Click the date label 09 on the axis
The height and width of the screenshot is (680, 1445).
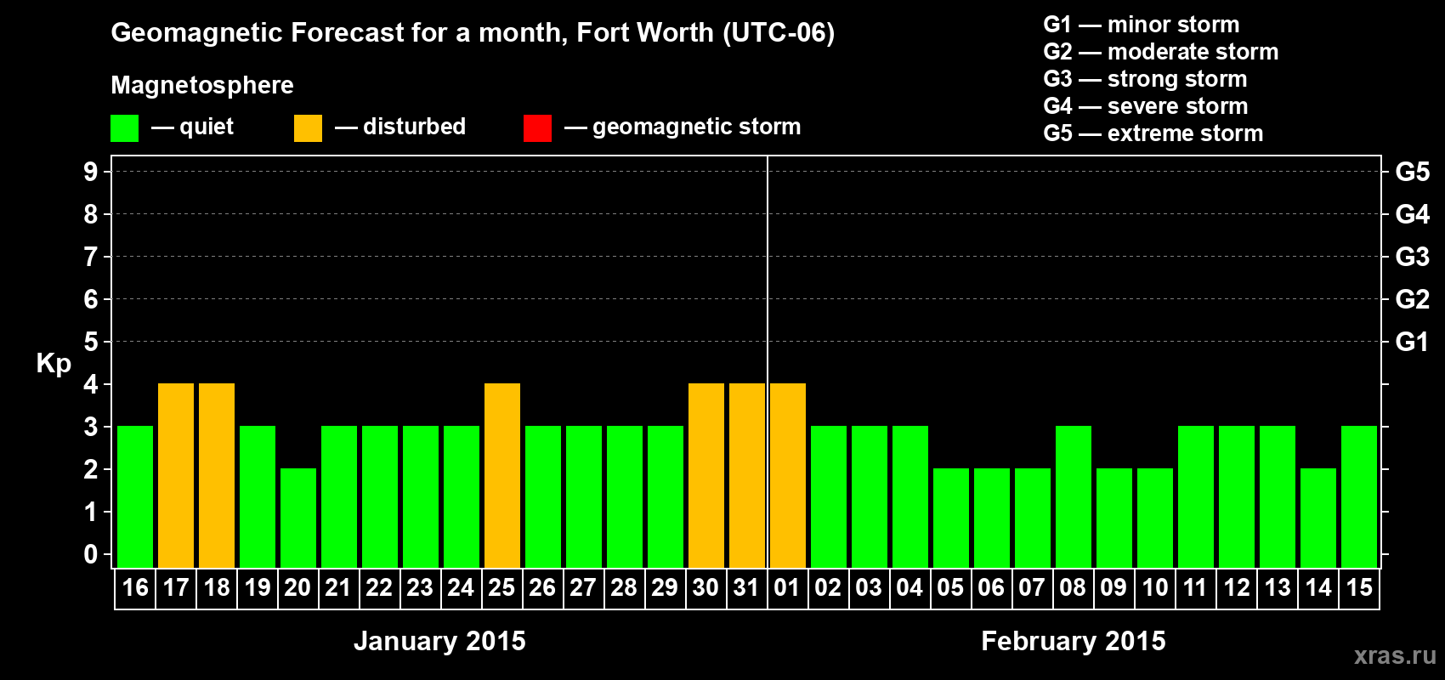tap(1113, 588)
